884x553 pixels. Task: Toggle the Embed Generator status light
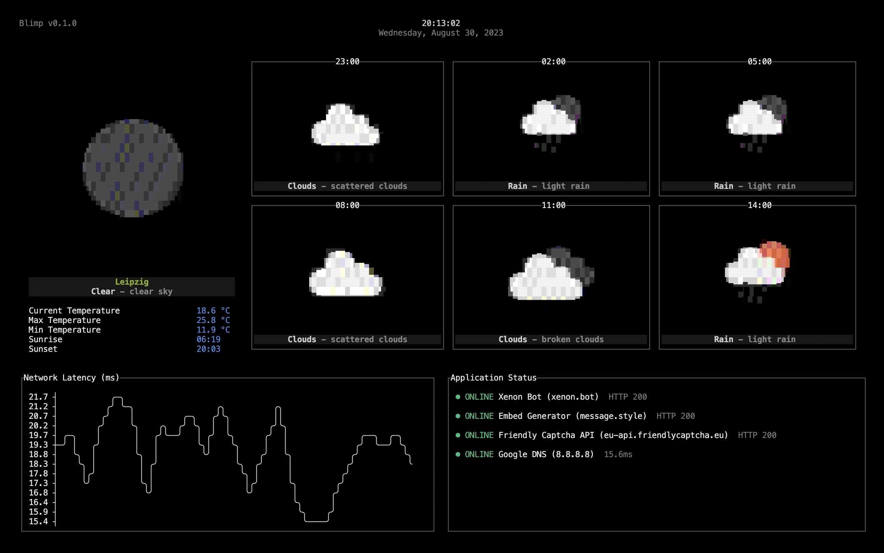coord(479,416)
